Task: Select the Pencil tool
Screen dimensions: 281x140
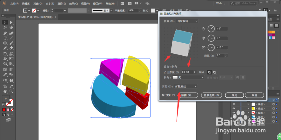Action: [5, 48]
